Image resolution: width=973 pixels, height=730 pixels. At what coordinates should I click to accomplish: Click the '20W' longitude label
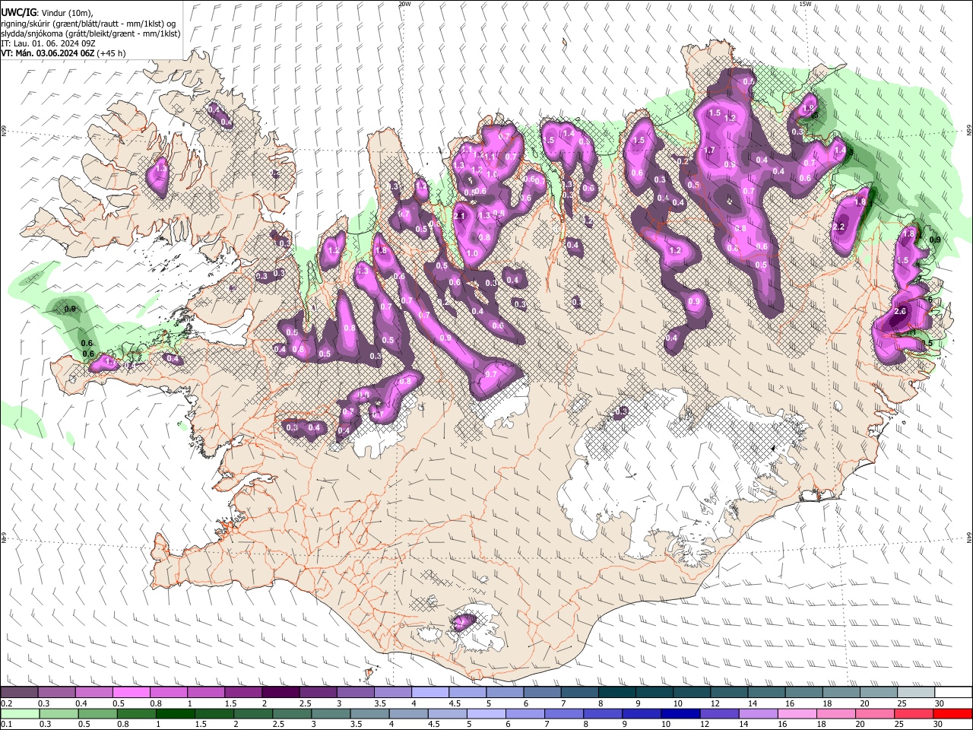(404, 4)
